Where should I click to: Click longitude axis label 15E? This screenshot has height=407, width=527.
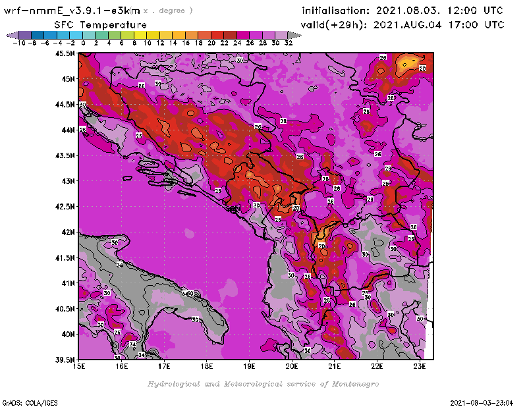[79, 366]
